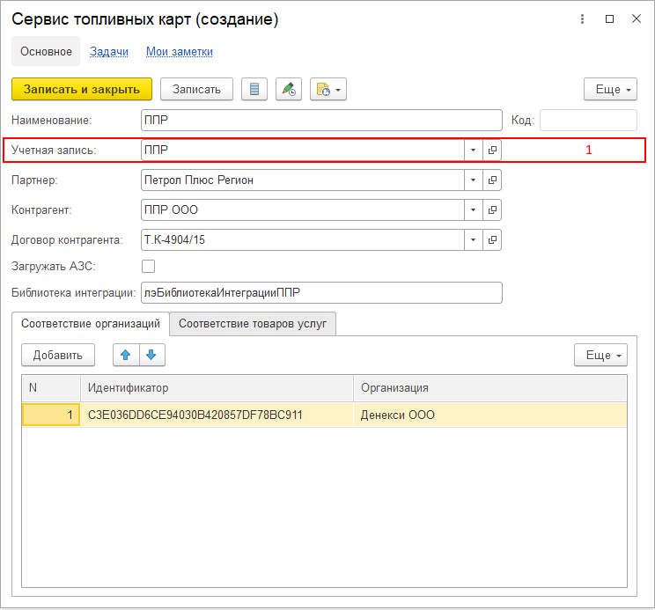Enable the Загружать АЗС checkbox
The width and height of the screenshot is (655, 610).
pyautogui.click(x=148, y=266)
